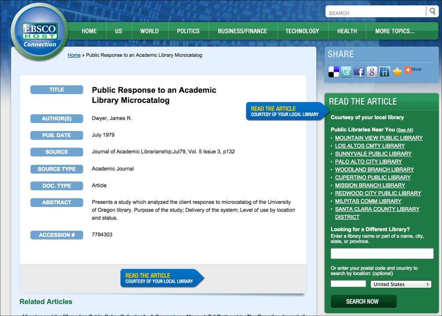Focus the library name input field
This screenshot has width=442, height=316.
coord(382,254)
